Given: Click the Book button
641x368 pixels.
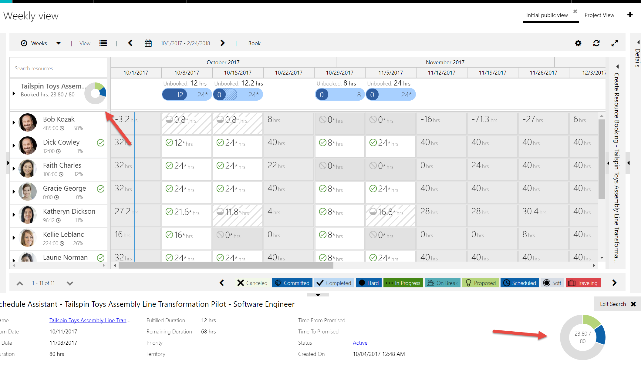Looking at the screenshot, I should tap(254, 43).
